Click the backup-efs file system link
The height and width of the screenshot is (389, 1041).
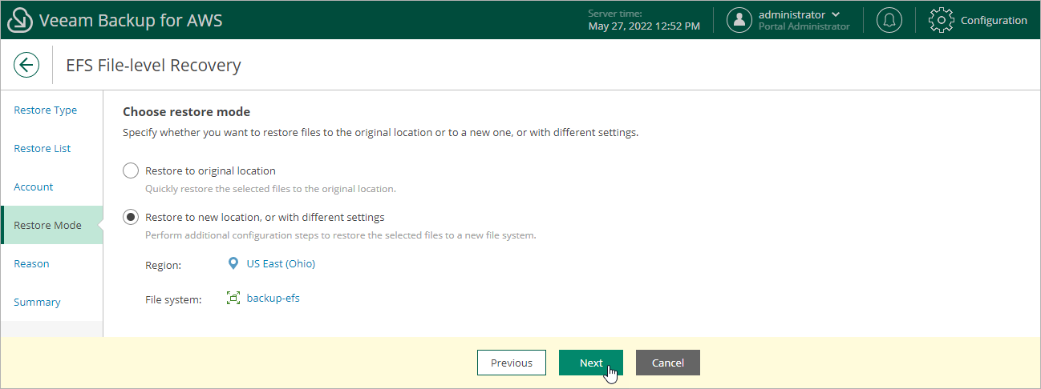273,299
